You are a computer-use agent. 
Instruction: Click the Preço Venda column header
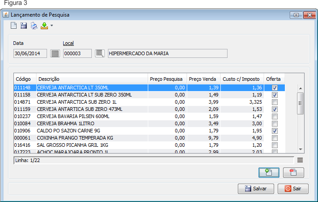click(x=202, y=79)
